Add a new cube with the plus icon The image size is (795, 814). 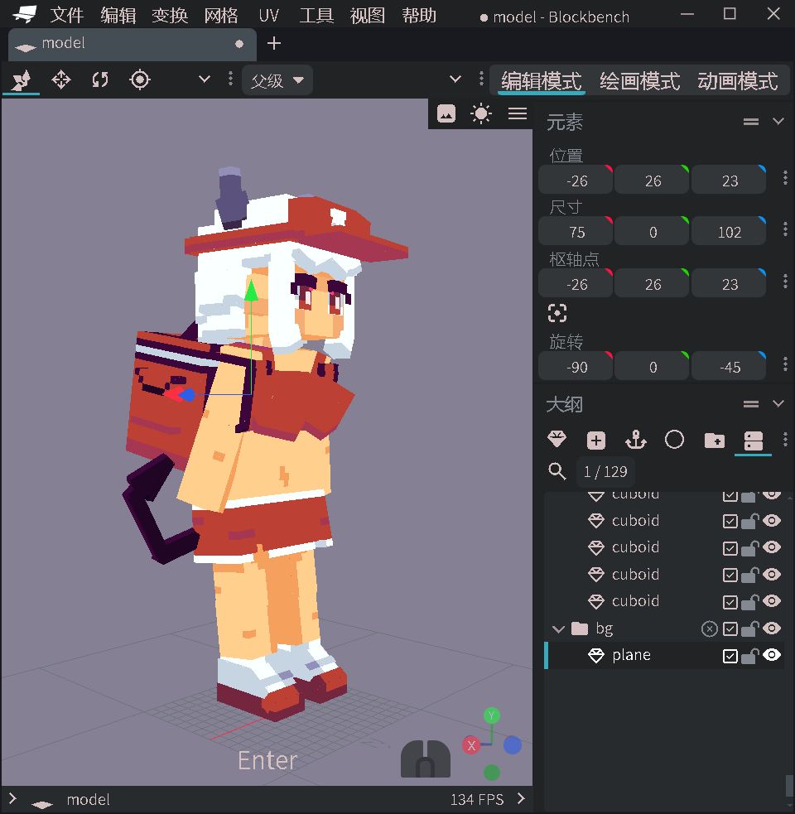tap(596, 441)
